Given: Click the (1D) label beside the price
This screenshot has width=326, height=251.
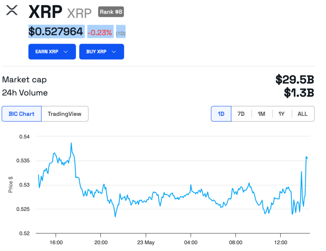Looking at the screenshot, I should point(121,32).
